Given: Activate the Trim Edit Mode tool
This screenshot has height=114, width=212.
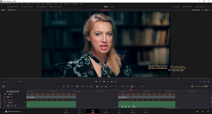Looking at the screenshot, I should 68,86.
